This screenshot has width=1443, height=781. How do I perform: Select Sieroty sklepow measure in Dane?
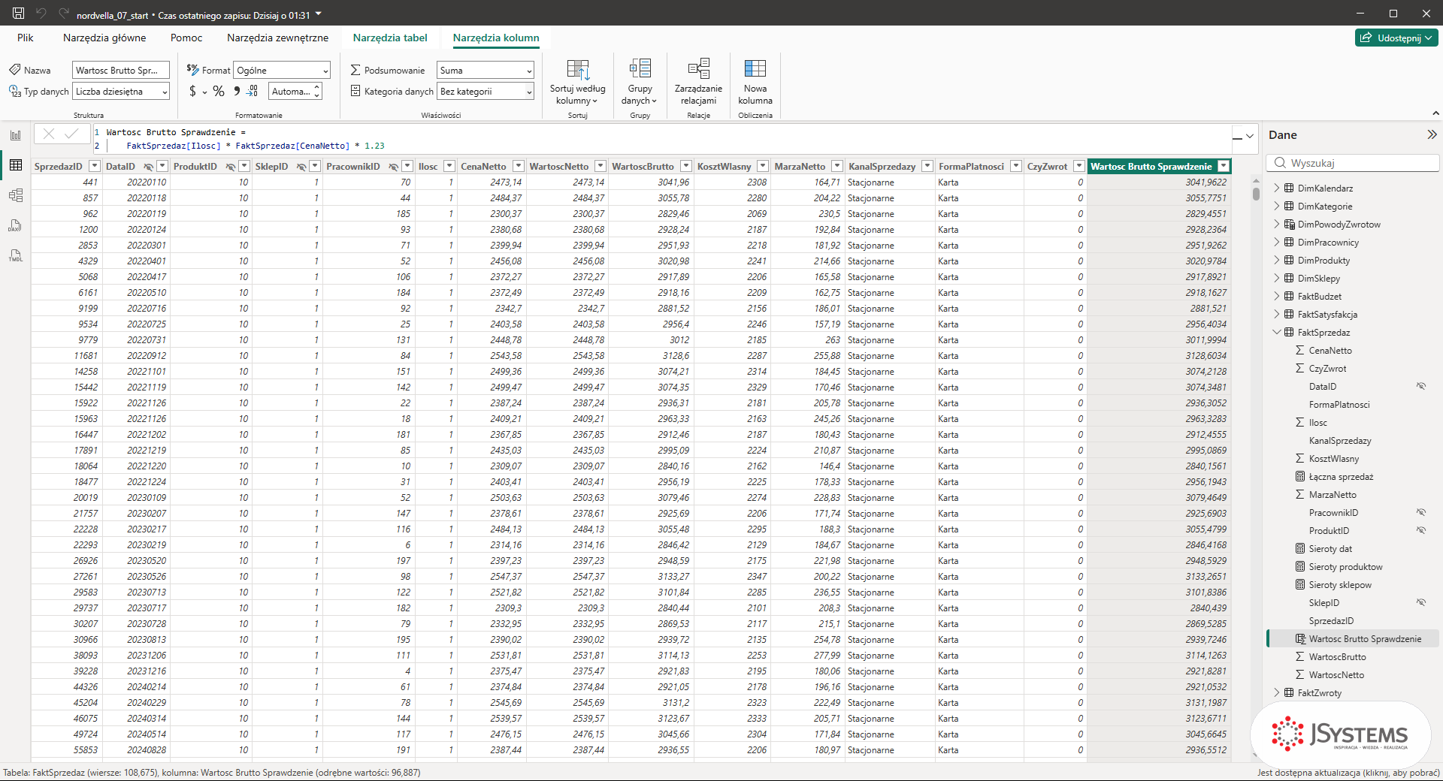click(1340, 585)
